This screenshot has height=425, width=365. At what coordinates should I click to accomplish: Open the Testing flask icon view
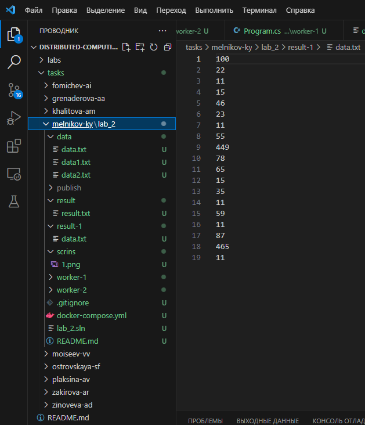pos(13,201)
